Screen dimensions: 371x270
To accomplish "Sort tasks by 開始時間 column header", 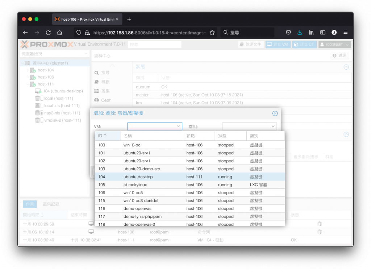I will 43,215.
